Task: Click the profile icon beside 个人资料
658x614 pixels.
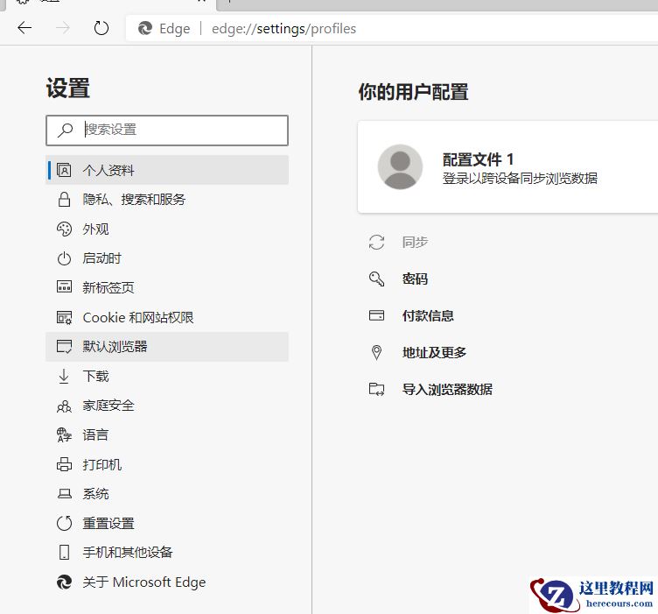Action: (64, 170)
